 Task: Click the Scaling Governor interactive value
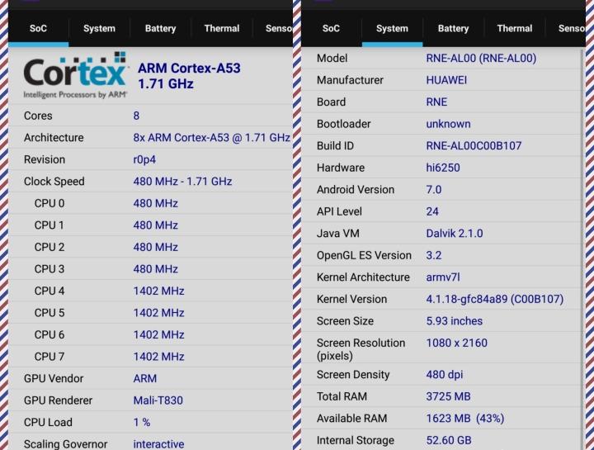click(x=158, y=443)
